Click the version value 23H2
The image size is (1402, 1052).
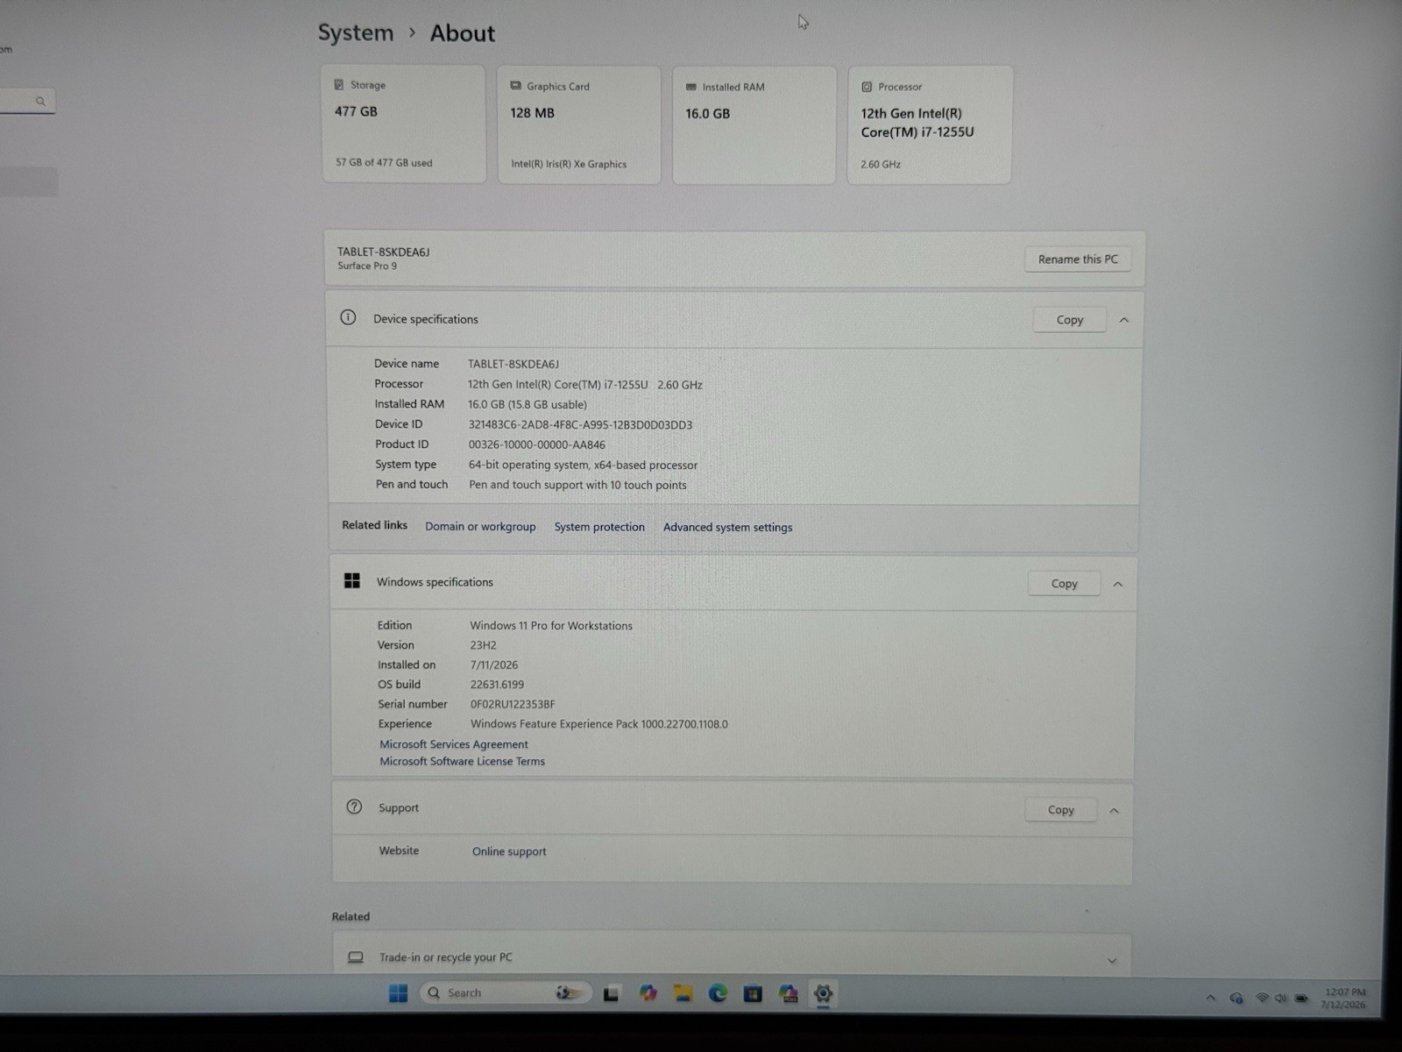tap(483, 645)
